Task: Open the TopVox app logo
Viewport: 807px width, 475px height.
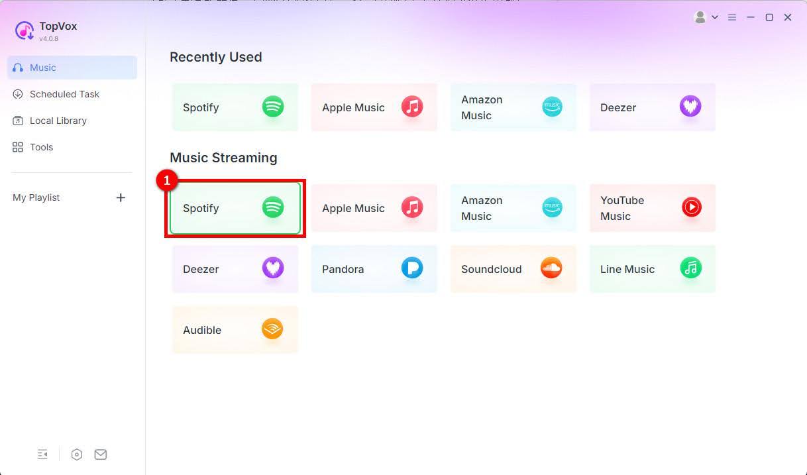Action: click(24, 31)
